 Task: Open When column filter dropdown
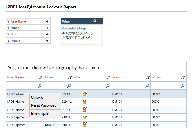point(70,78)
